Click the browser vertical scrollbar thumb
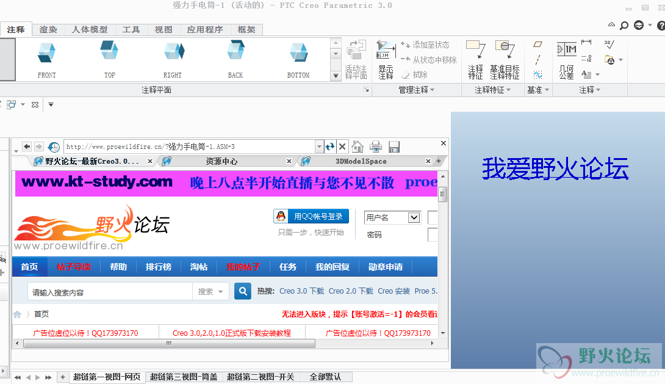665x384 pixels. point(443,195)
